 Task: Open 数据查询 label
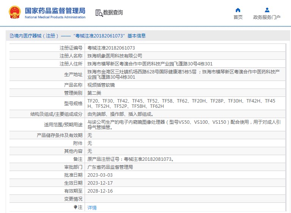[x=113, y=12]
